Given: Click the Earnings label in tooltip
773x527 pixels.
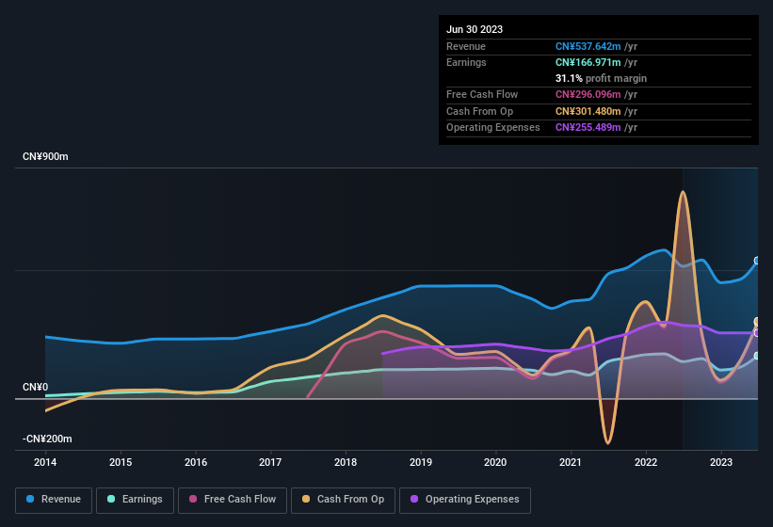Looking at the screenshot, I should pos(466,62).
